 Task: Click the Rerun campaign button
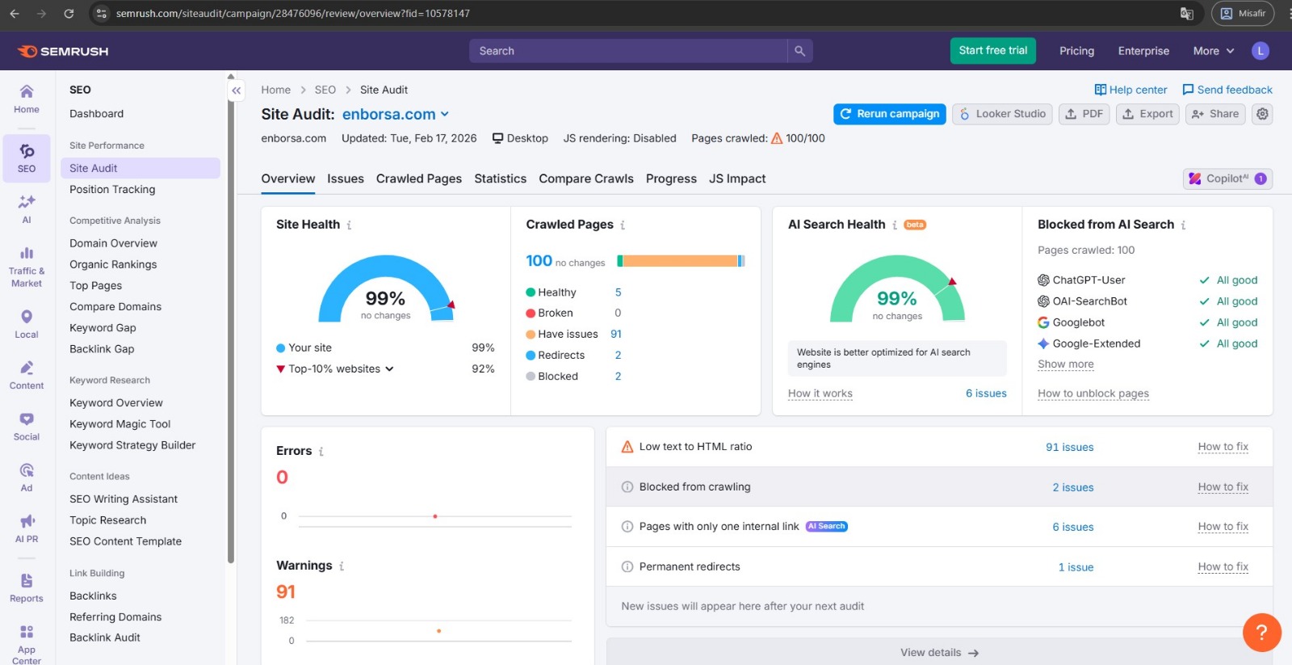[x=890, y=114]
